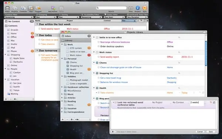
Task: Select the Errands context in the sidebar
Action: tap(14, 30)
